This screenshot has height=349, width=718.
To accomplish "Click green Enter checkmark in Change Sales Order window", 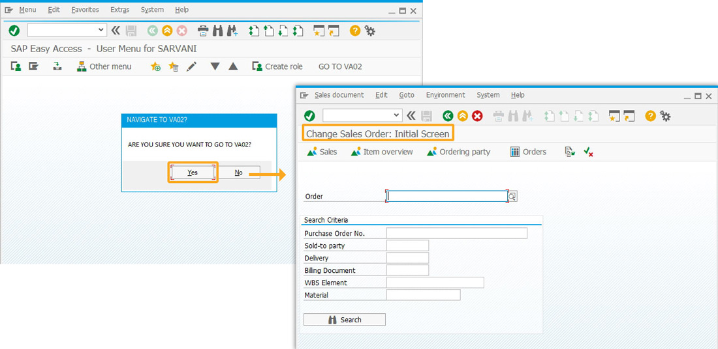I will (x=309, y=115).
